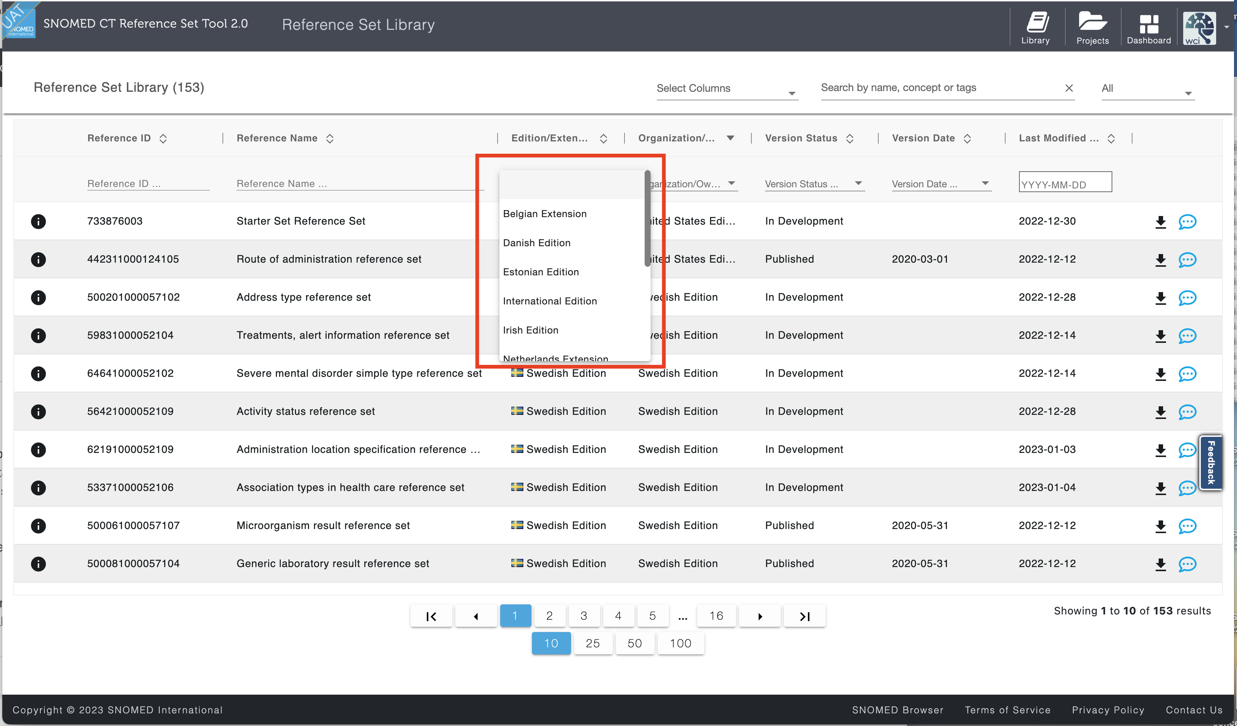
Task: Show info for Severe mental disorder row
Action: tap(38, 373)
